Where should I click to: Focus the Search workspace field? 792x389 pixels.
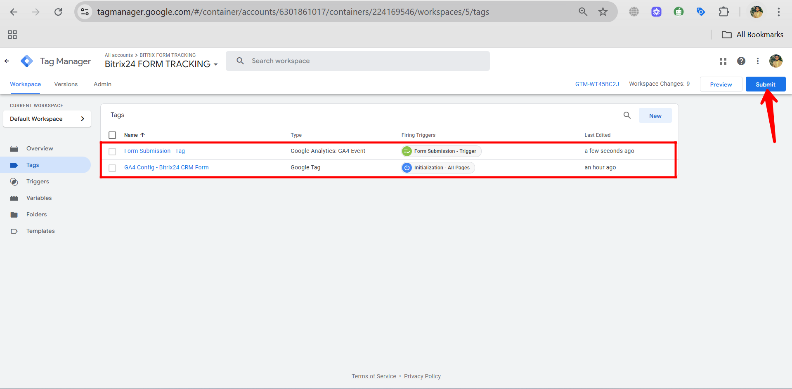(x=357, y=61)
